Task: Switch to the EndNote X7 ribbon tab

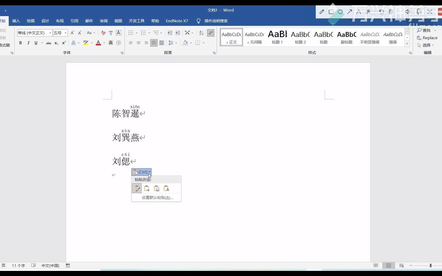Action: point(177,21)
